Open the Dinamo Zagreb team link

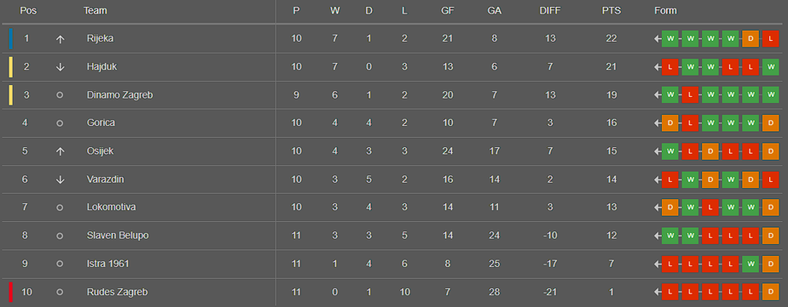tap(120, 94)
